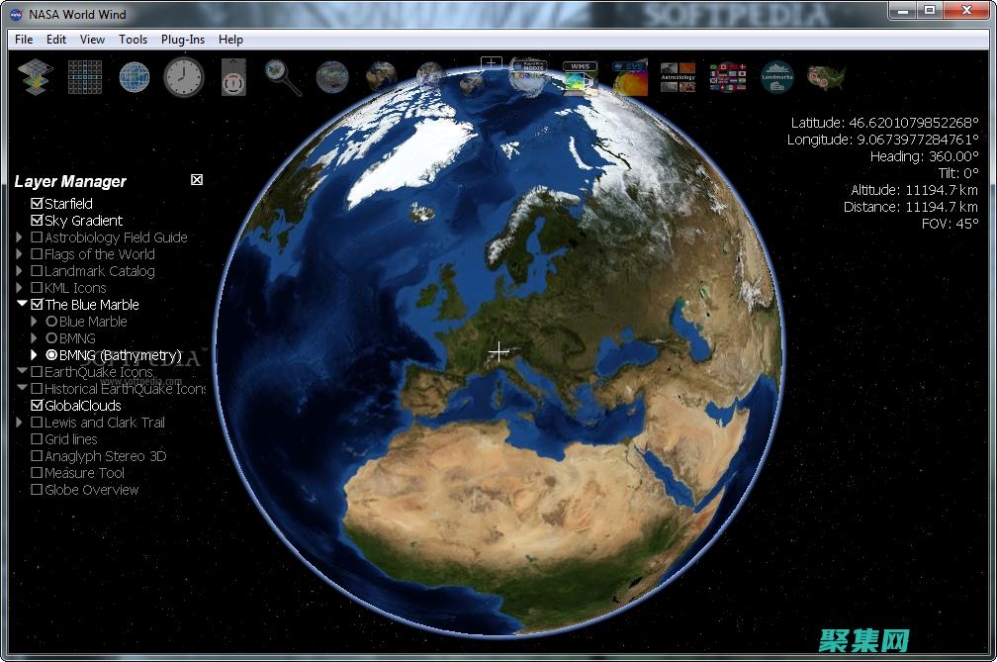Select the BMNG radio button
This screenshot has height=662, width=997.
pos(51,338)
